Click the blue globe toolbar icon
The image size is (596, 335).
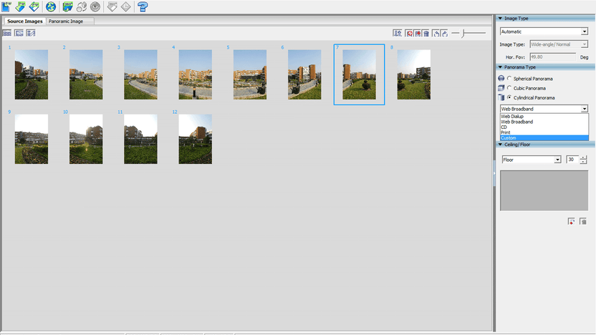[51, 6]
